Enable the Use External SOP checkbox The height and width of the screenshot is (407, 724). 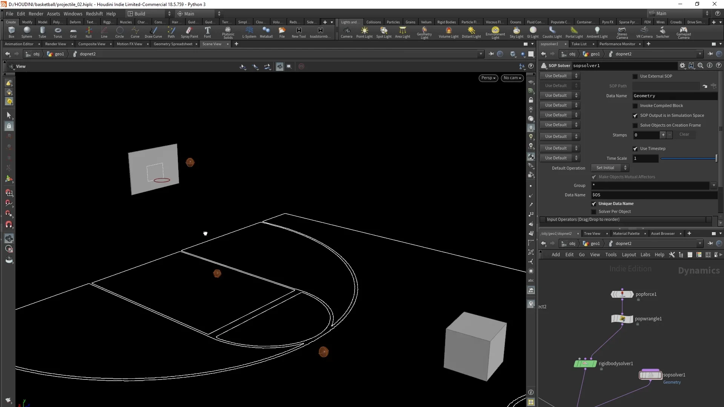click(x=635, y=76)
